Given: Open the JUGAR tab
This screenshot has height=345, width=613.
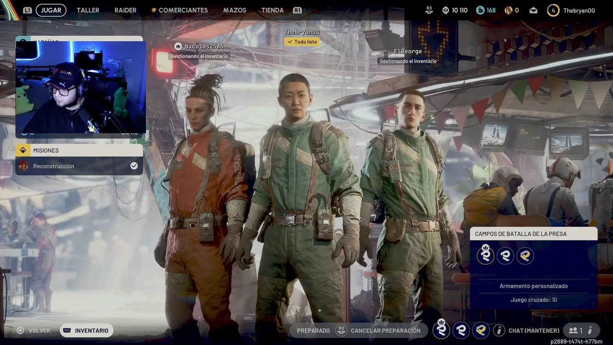Looking at the screenshot, I should coord(51,10).
